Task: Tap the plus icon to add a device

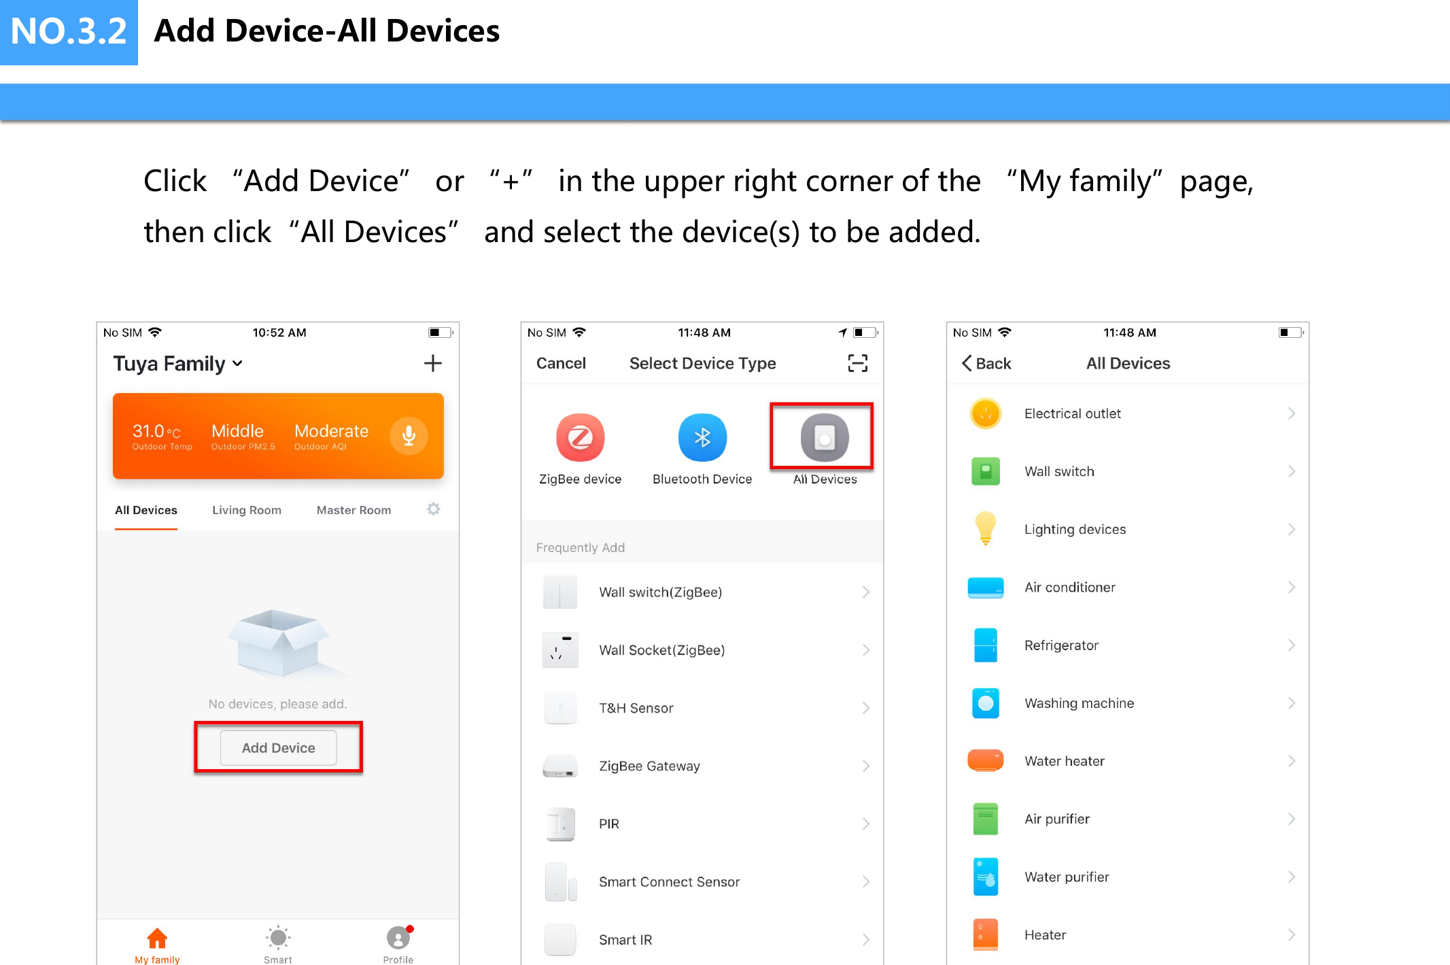Action: [x=432, y=363]
